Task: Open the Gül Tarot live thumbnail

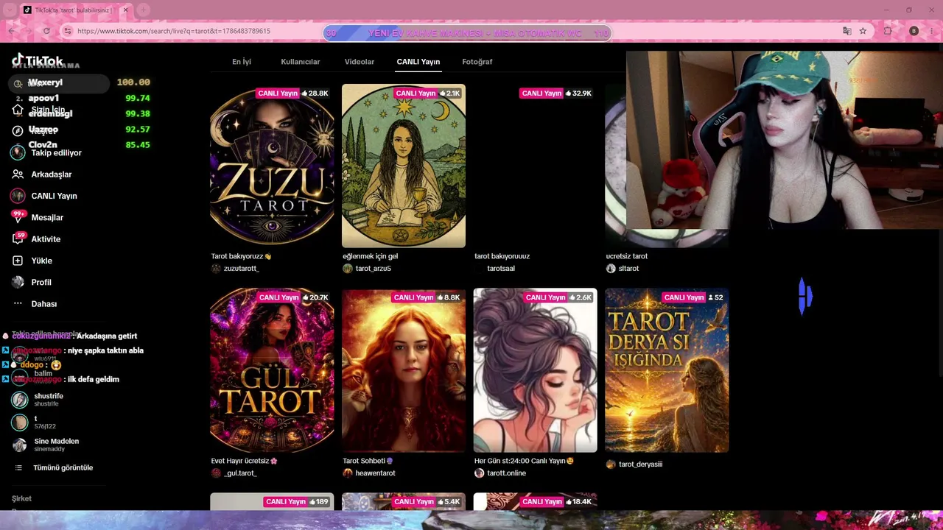Action: tap(272, 370)
